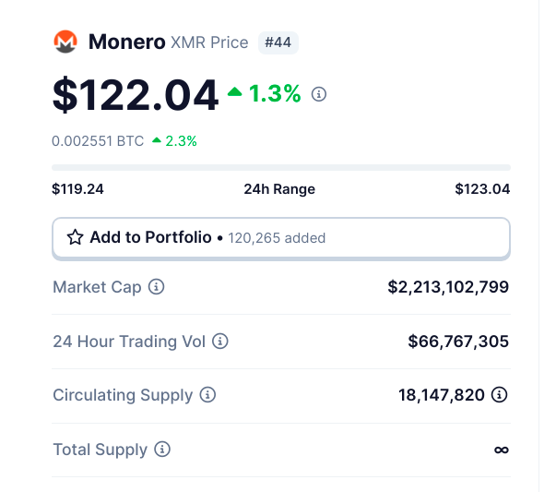Click the 24h high price $123.04
Screen dimensions: 556x492
coord(482,189)
